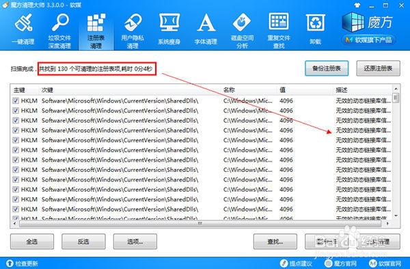The image size is (410, 269).
Task: Click the vertical scrollbar thumb
Action: [x=396, y=98]
